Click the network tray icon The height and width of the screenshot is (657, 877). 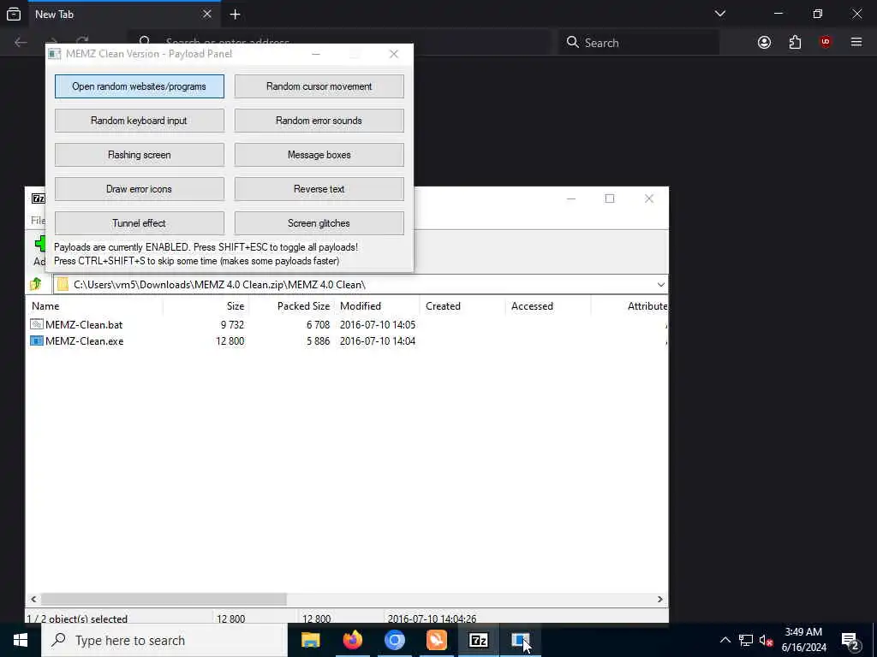point(746,640)
